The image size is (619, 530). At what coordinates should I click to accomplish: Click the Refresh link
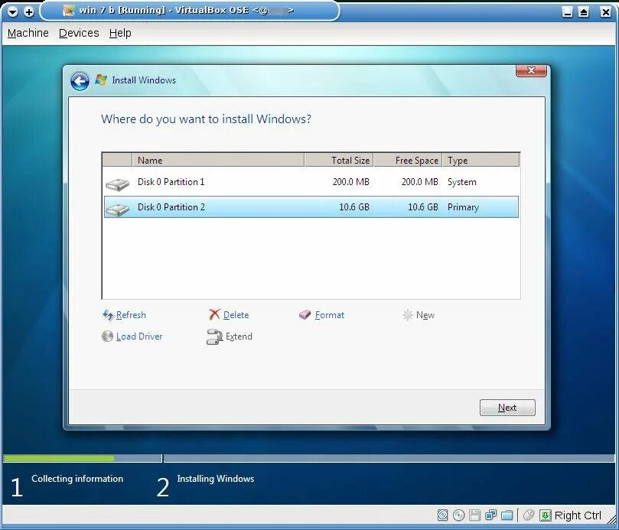tap(131, 315)
